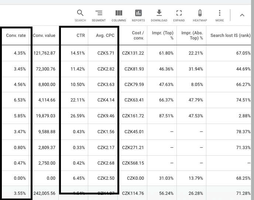Sort by Search lost IS (rank) header
This screenshot has height=200, width=254.
point(230,35)
